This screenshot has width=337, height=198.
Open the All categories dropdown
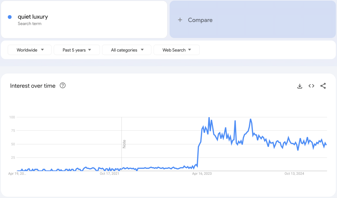coord(127,50)
